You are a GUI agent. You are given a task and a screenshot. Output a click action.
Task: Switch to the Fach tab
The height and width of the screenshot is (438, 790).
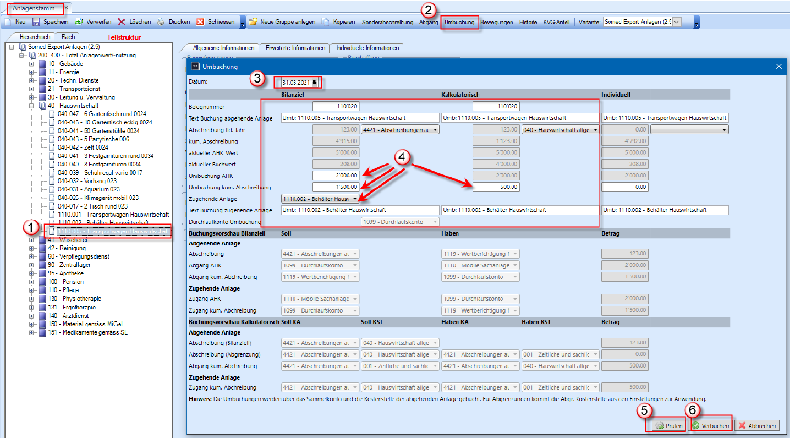[x=68, y=37]
